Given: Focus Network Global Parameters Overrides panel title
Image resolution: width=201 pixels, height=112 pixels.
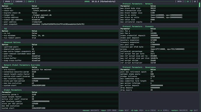Looking at the screenshot, I should tap(22, 65).
